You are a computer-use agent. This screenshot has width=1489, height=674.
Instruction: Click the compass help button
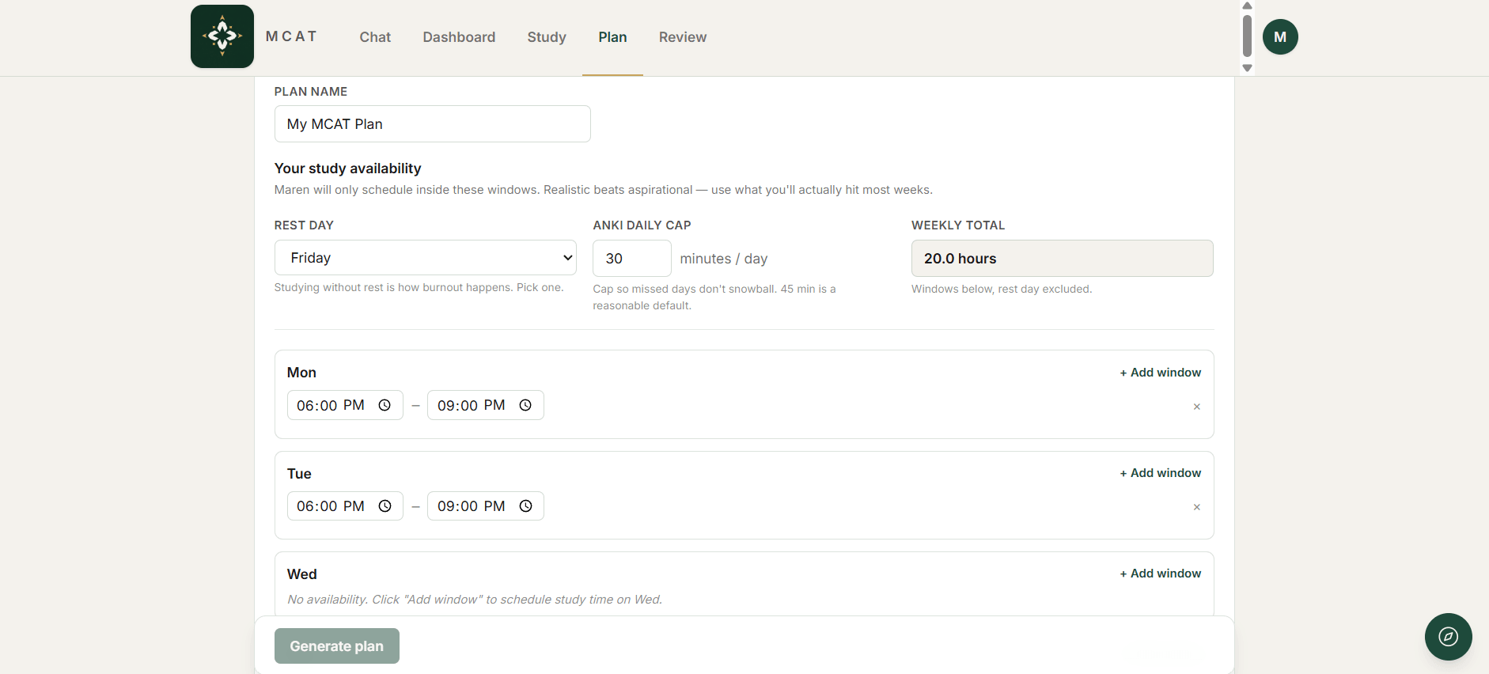tap(1448, 637)
